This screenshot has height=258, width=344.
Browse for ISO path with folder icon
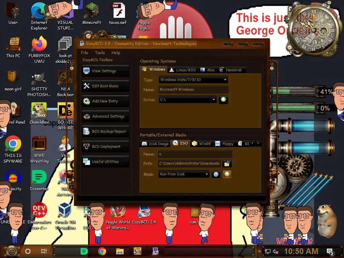coord(227,164)
